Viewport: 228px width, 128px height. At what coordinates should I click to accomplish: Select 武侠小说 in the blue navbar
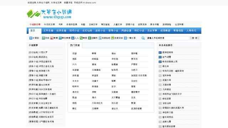(x=100, y=31)
